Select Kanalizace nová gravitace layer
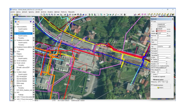Viewport: 187px width, 108px height. (x=24, y=33)
